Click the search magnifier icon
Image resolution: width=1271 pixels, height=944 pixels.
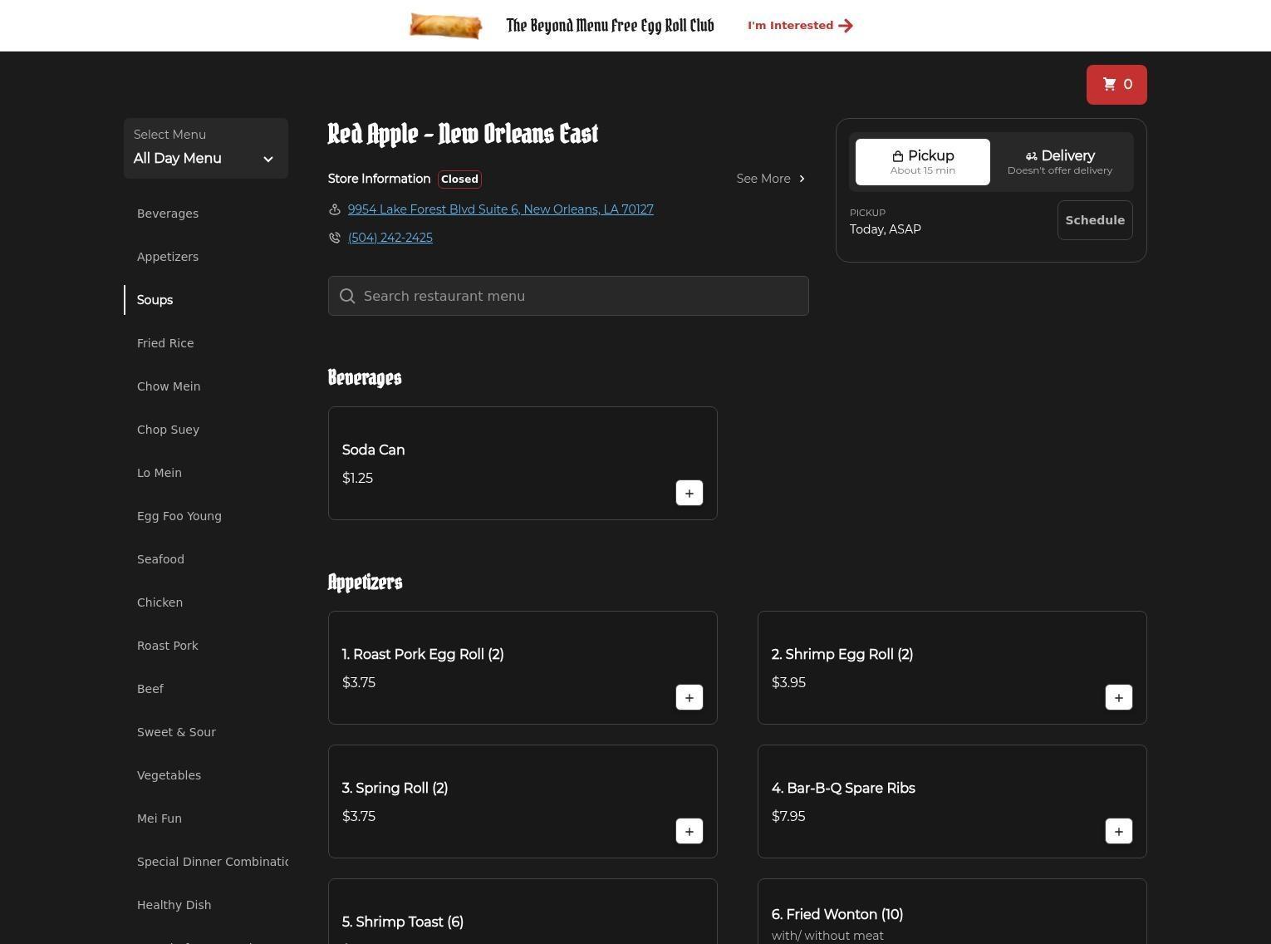click(x=347, y=297)
